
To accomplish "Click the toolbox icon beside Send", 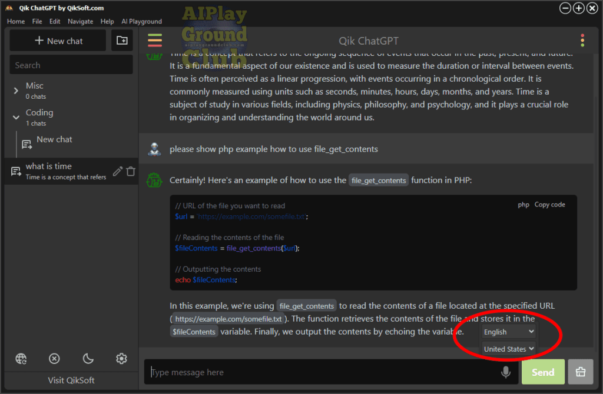I will pos(580,372).
